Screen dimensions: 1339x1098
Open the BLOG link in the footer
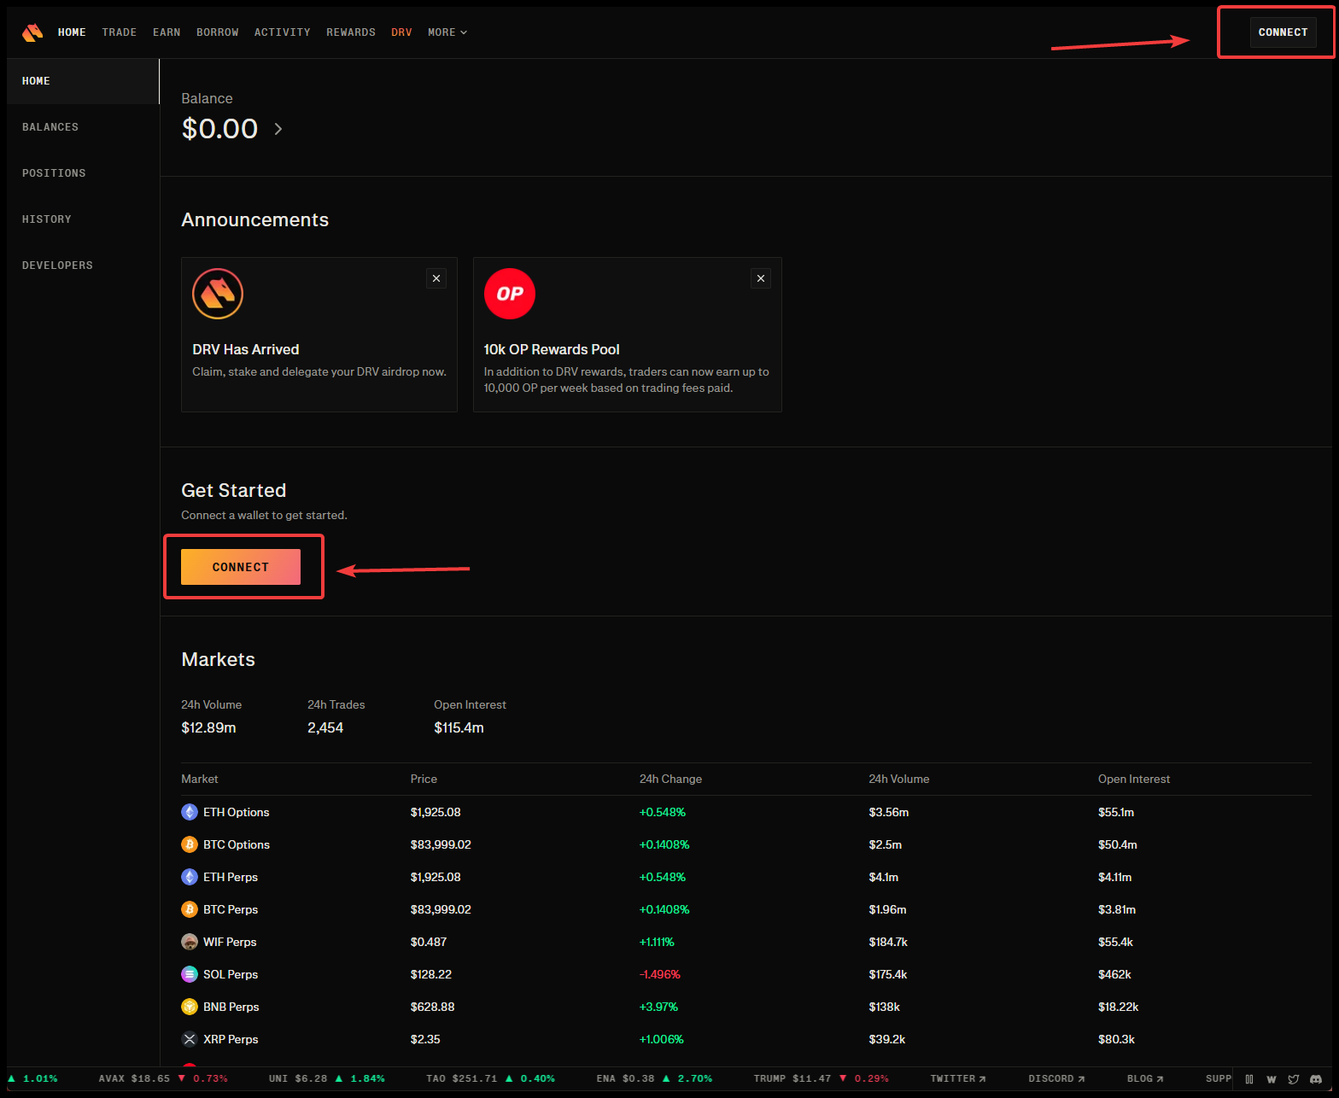1144,1079
